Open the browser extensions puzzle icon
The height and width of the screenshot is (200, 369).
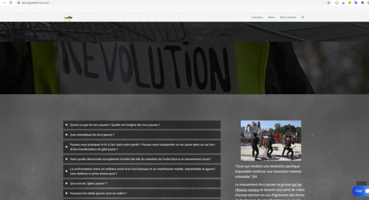pos(362,3)
